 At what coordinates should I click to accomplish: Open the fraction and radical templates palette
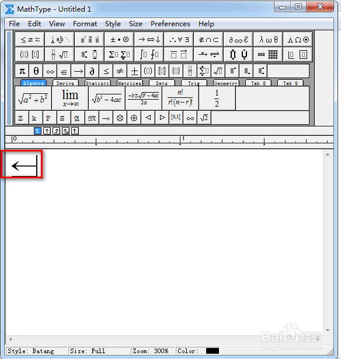[60, 55]
